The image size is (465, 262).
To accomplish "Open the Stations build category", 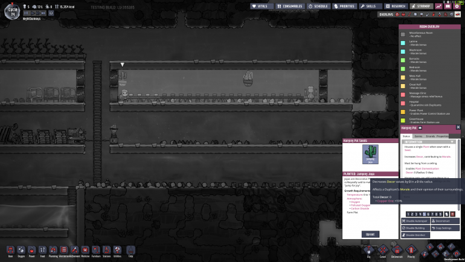I will pyautogui.click(x=107, y=250).
